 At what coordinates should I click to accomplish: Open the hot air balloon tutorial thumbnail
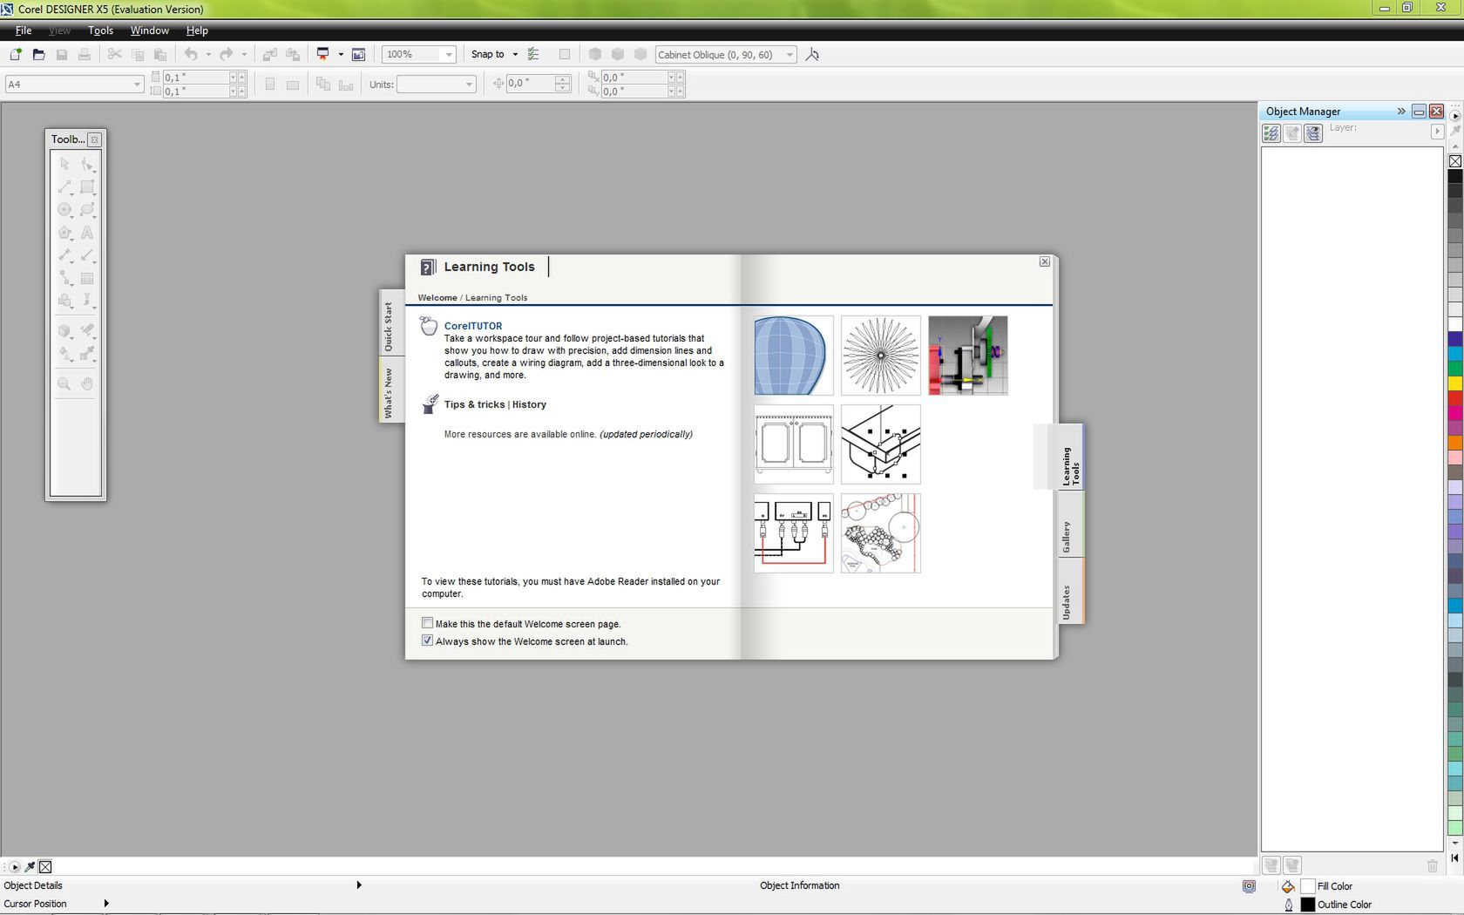click(793, 356)
